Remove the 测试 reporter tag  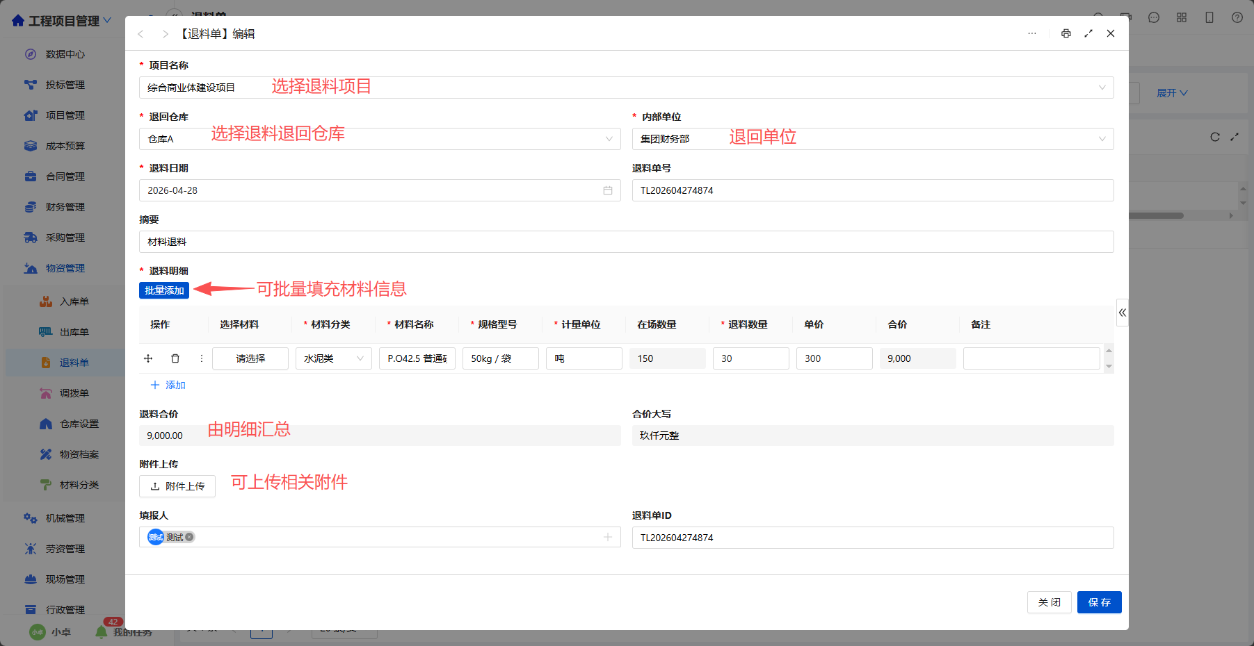[x=189, y=537]
